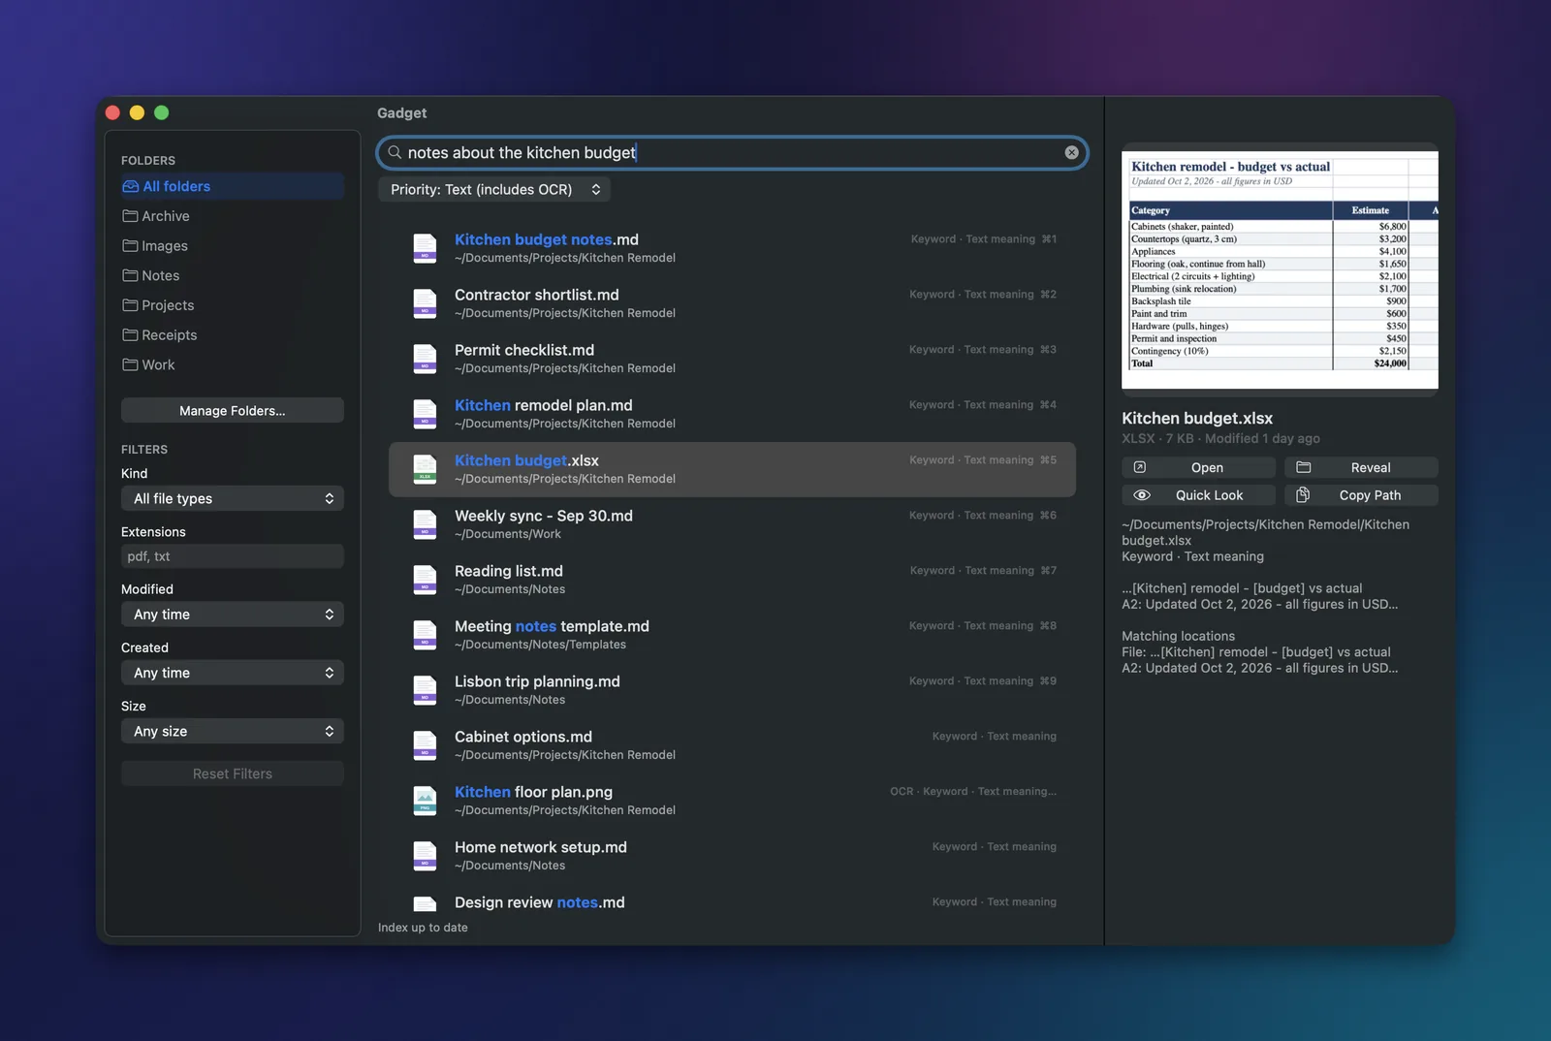Click the spreadsheet preview thumbnail
The width and height of the screenshot is (1551, 1041).
pos(1280,269)
